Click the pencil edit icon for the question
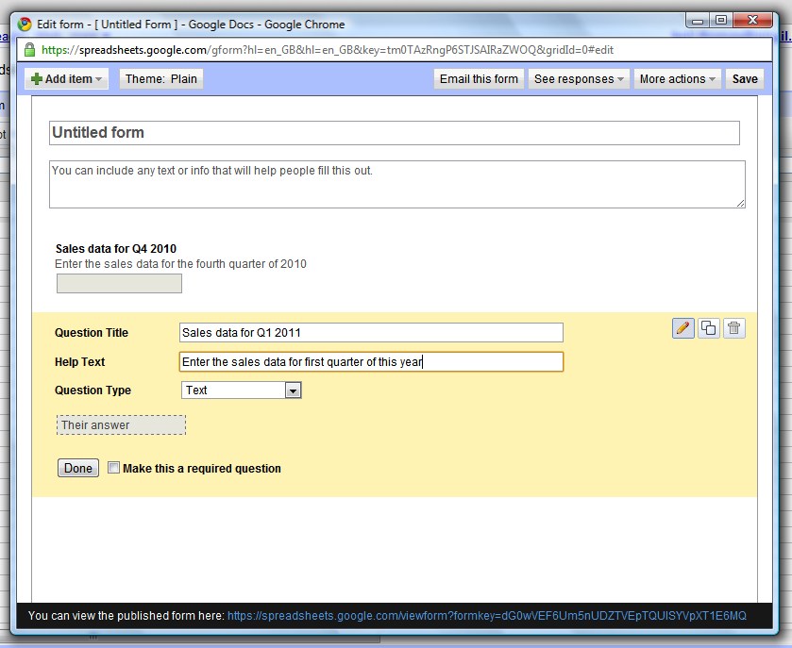This screenshot has width=792, height=648. 682,327
